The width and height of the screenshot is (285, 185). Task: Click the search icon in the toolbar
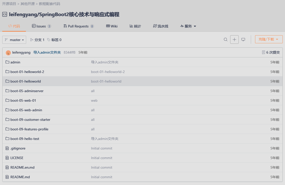[226, 40]
